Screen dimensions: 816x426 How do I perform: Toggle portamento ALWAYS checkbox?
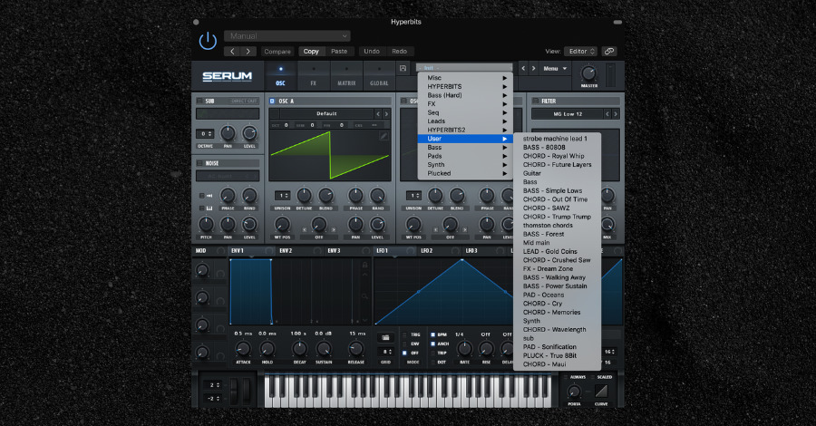[566, 377]
